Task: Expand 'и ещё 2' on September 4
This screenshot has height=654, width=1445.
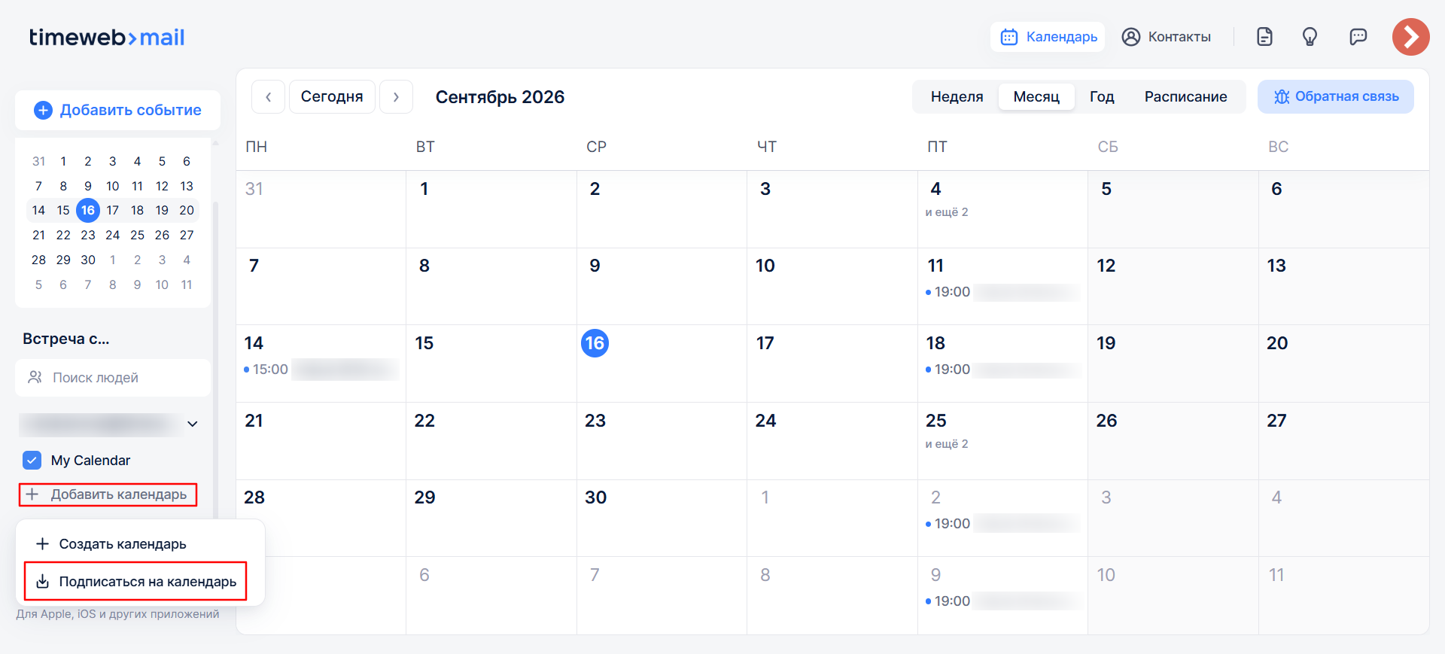Action: point(947,212)
